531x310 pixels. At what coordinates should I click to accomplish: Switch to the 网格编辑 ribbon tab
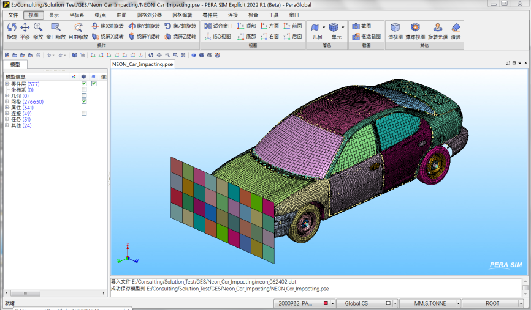point(182,15)
